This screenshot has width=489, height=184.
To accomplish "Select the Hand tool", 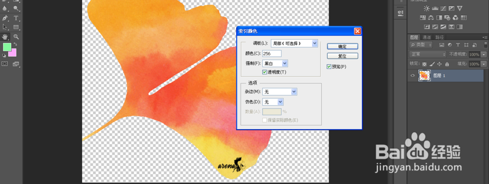I will pyautogui.click(x=5, y=37).
